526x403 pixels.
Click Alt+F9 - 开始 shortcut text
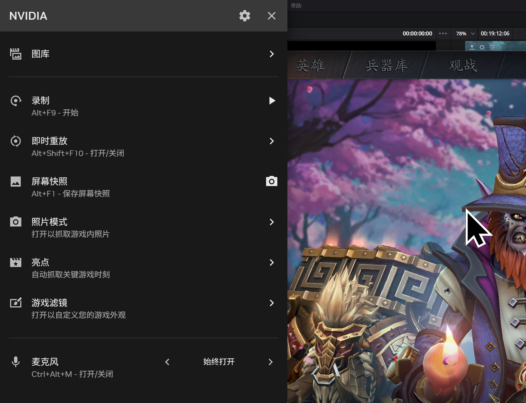(x=55, y=113)
